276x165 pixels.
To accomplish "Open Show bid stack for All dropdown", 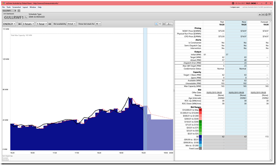I will pos(98,24).
